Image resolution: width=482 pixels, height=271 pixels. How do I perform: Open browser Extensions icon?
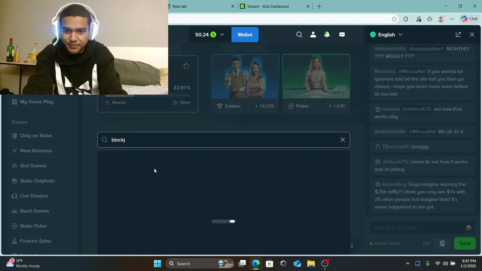click(406, 19)
